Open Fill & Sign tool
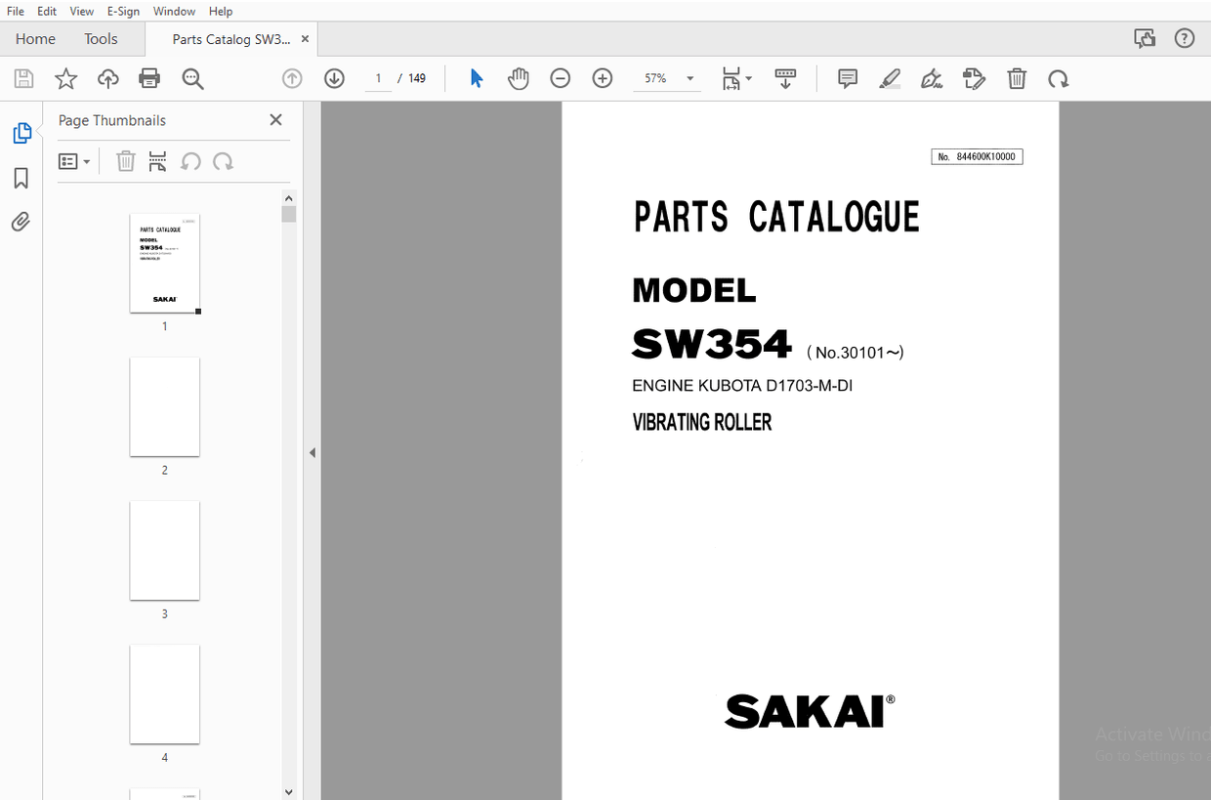Image resolution: width=1211 pixels, height=800 pixels. pyautogui.click(x=932, y=78)
